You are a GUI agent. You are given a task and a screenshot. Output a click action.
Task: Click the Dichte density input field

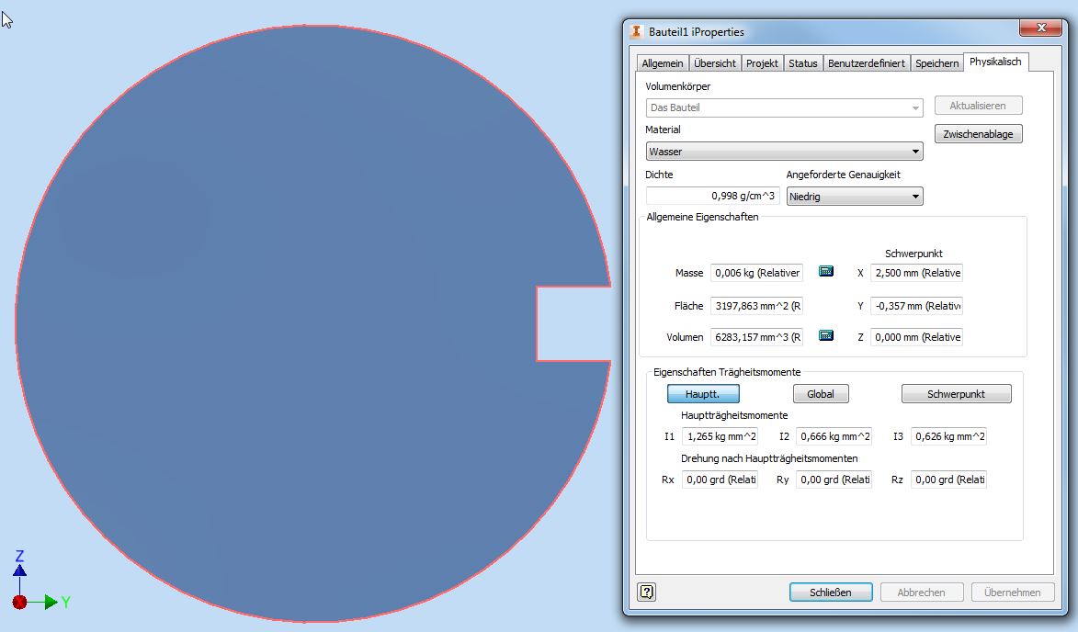click(x=712, y=197)
